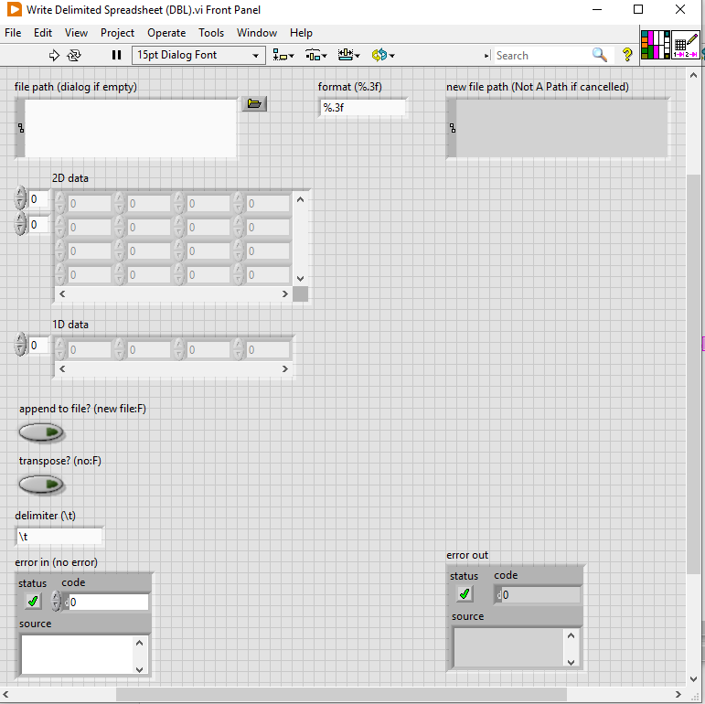
Task: Click the 2D data scroll right arrow
Action: (284, 294)
